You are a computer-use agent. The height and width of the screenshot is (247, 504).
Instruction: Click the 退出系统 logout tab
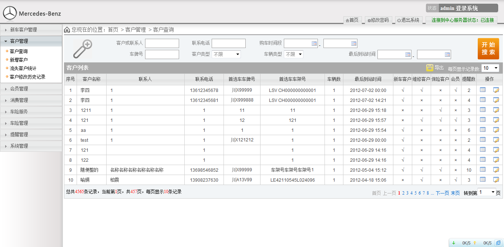(408, 20)
